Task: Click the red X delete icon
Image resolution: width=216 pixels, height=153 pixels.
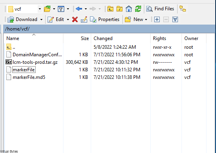Action: click(75, 19)
